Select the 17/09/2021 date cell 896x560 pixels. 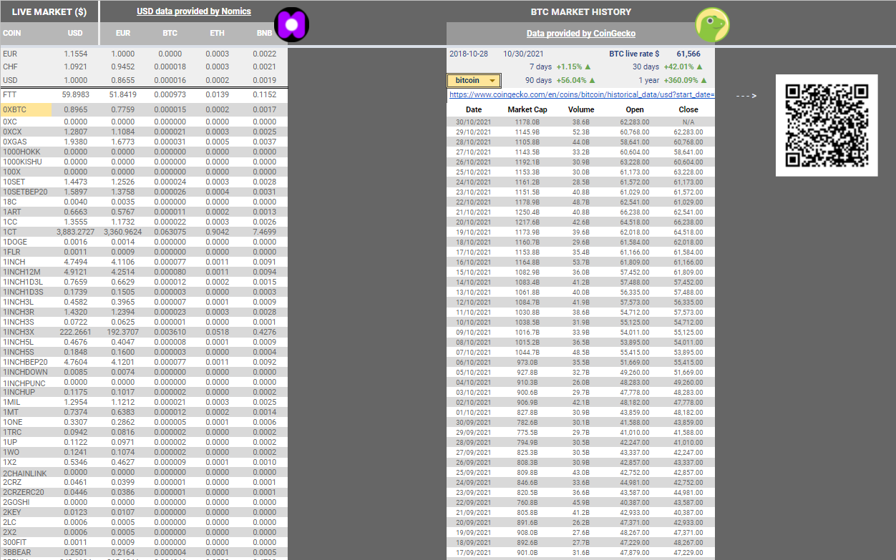[x=474, y=553]
